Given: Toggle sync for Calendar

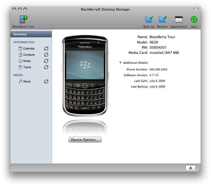Looking at the screenshot, I should click(x=46, y=48).
